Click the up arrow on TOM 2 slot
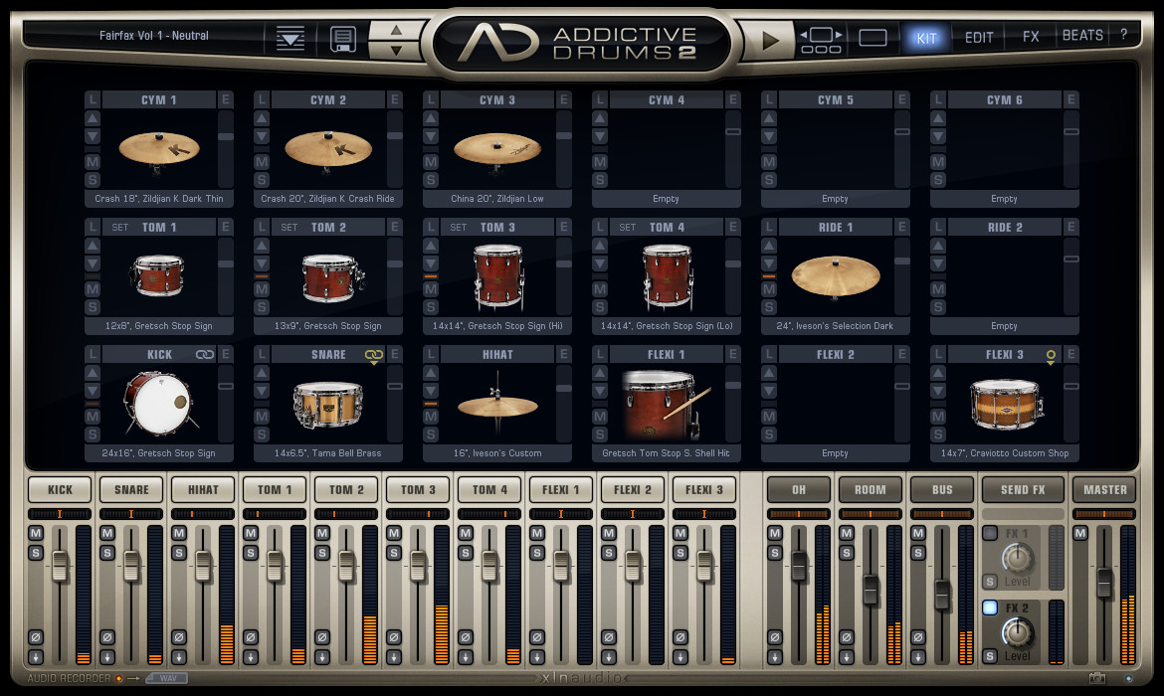 pos(262,246)
